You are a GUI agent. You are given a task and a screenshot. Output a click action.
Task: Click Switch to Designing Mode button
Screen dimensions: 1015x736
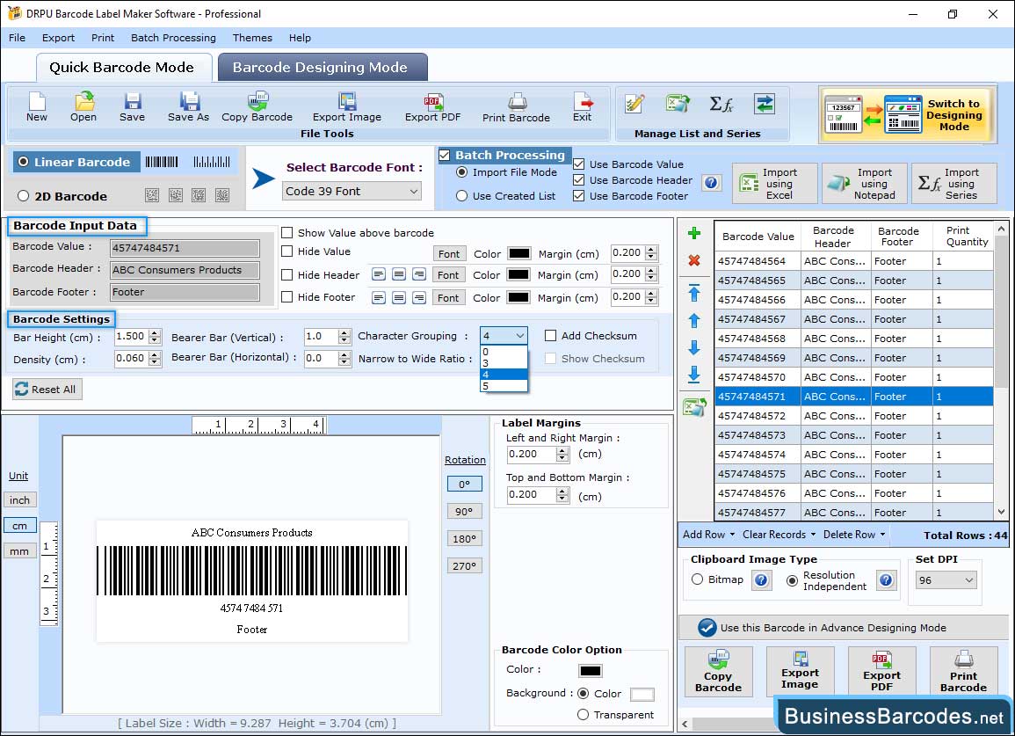[x=906, y=114]
